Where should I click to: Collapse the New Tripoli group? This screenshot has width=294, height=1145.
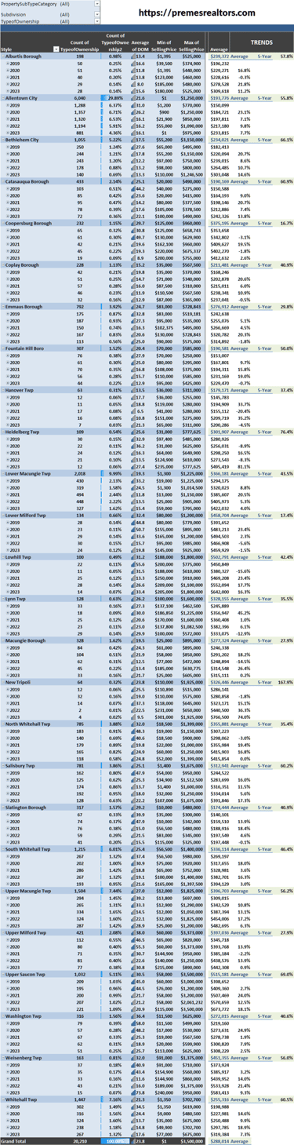(2, 682)
